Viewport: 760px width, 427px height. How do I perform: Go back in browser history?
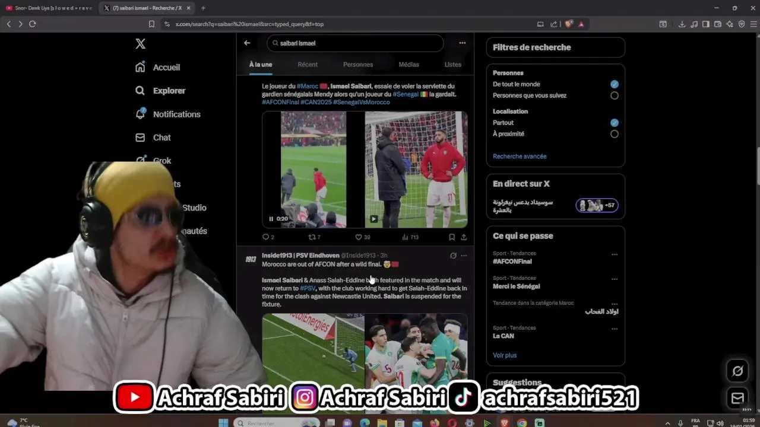(8, 24)
